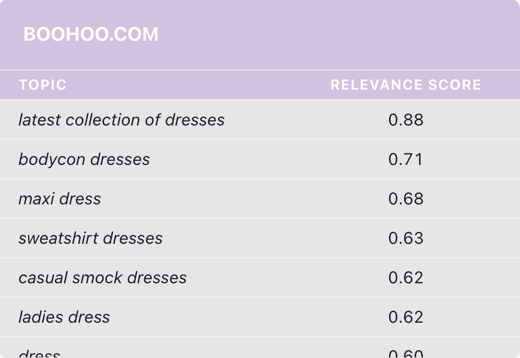Select the partially visible topic dress
This screenshot has height=358, width=520.
(x=39, y=353)
